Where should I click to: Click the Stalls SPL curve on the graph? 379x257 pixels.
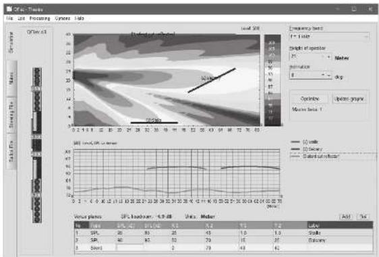[x=177, y=167]
